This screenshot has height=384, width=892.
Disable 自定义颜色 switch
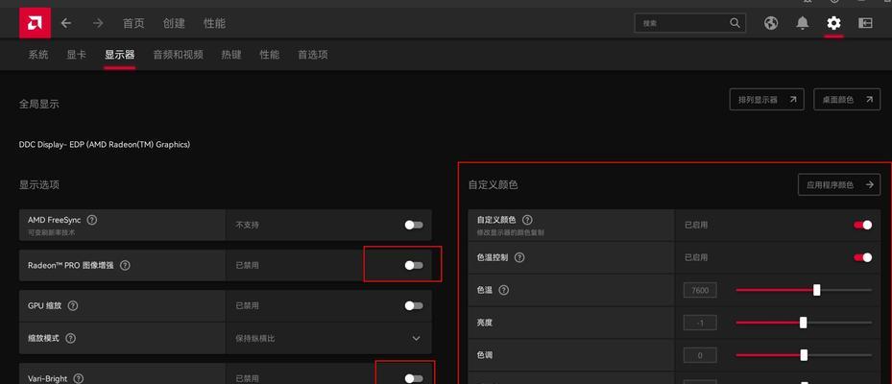click(863, 225)
